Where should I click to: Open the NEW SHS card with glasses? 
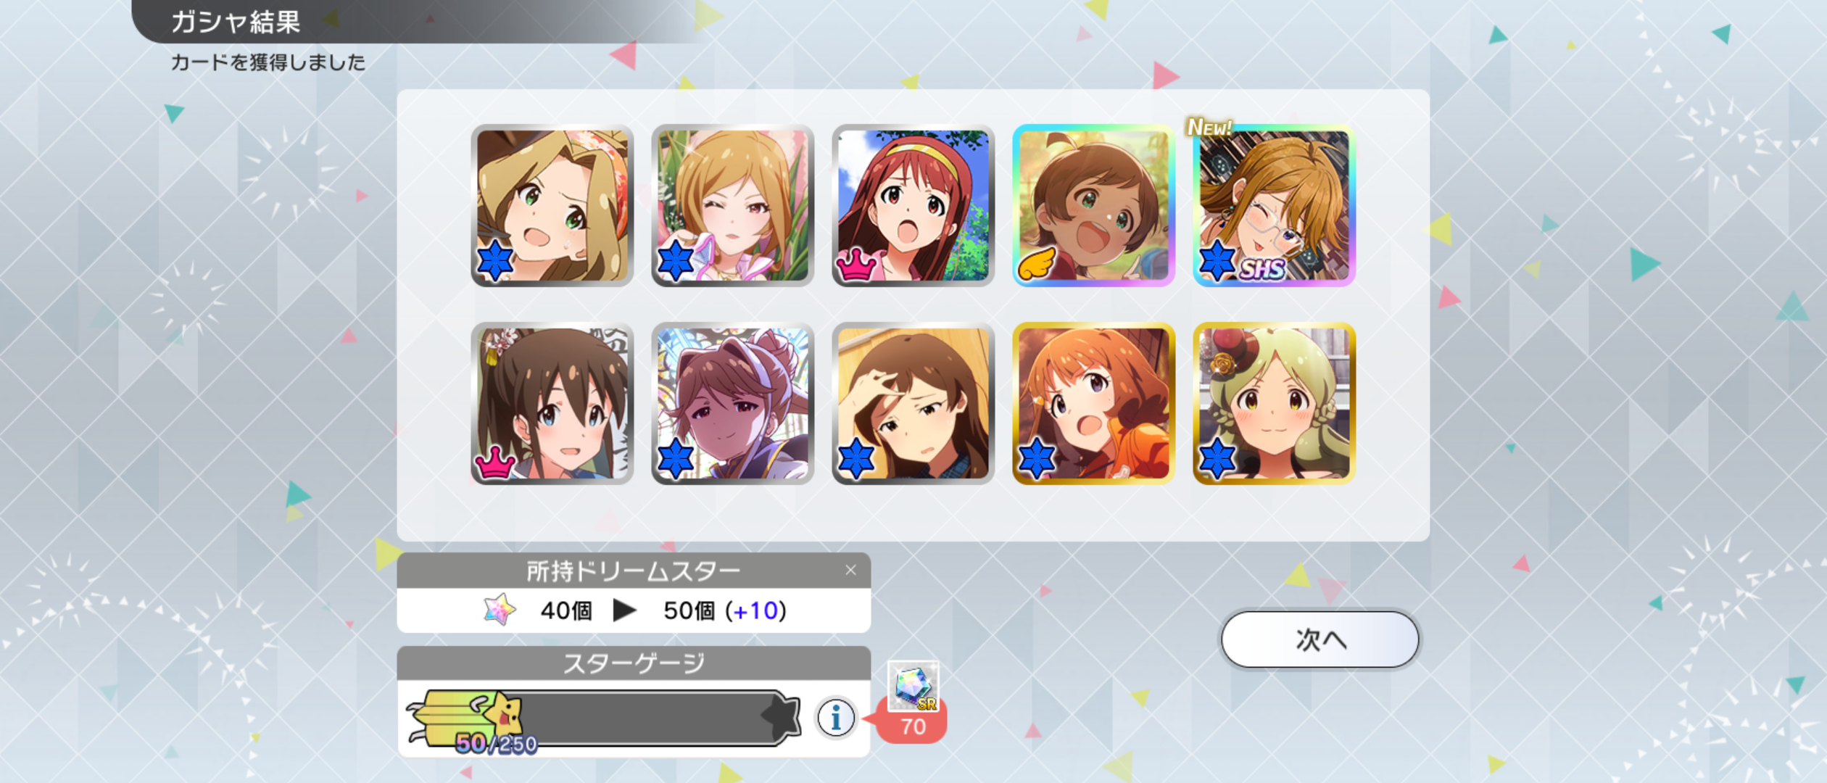pyautogui.click(x=1274, y=205)
